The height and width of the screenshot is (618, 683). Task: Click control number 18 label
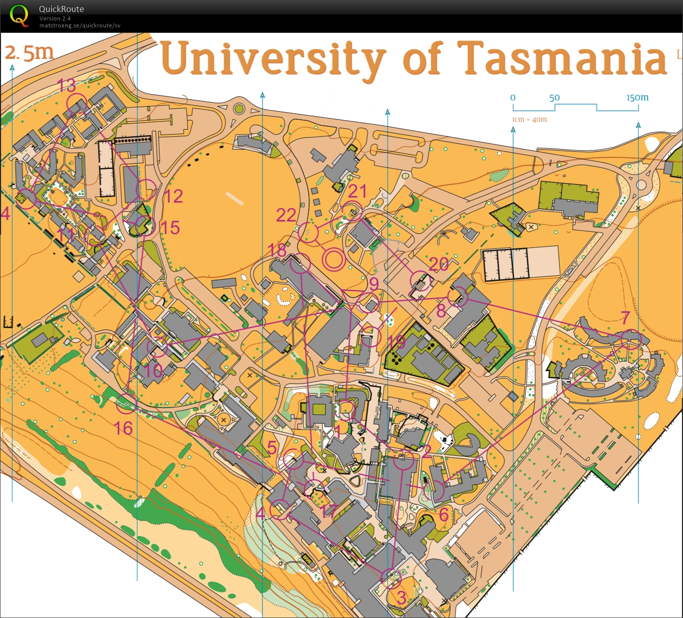click(277, 250)
